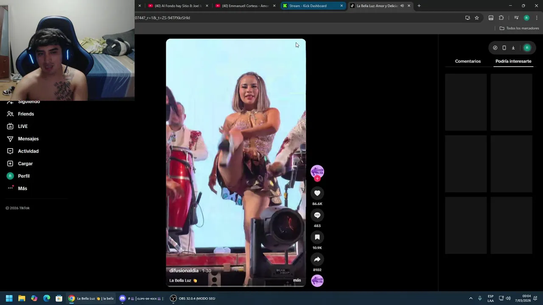The height and width of the screenshot is (305, 543).
Task: Open File Explorer from the taskbar
Action: pos(22,299)
